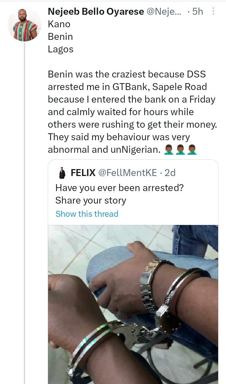
Task: Open the FELIX account name
Action: (x=83, y=173)
